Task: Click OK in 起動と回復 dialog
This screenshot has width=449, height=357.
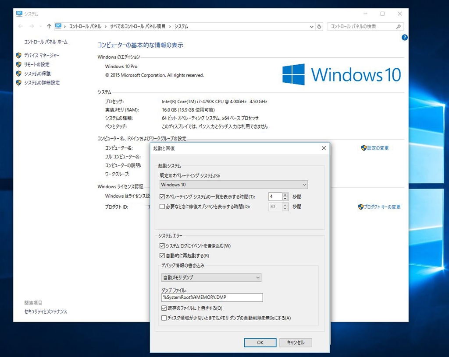Action: pyautogui.click(x=260, y=343)
